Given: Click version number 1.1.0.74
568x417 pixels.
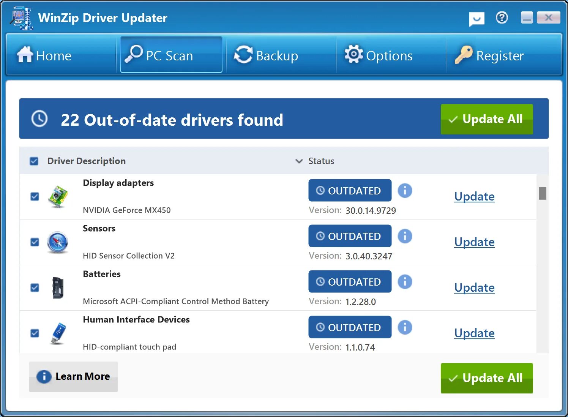Looking at the screenshot, I should point(360,347).
